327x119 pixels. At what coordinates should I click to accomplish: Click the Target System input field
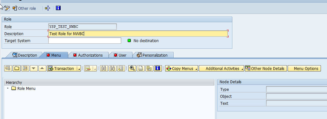85,41
